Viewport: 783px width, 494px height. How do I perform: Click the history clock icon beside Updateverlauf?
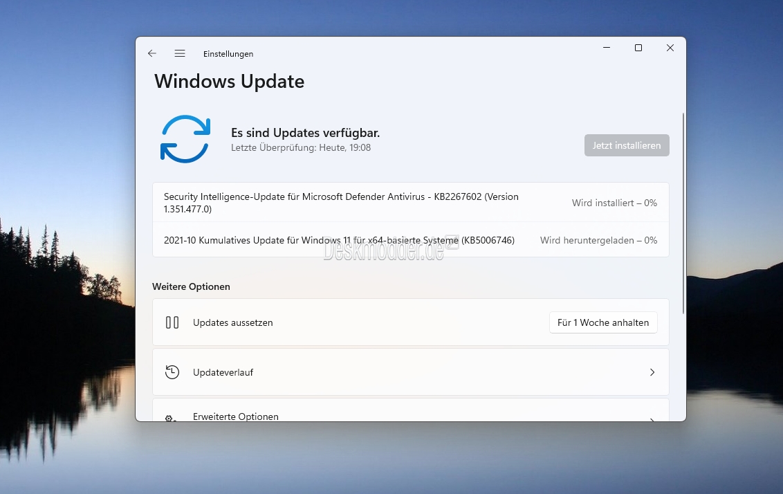[172, 372]
